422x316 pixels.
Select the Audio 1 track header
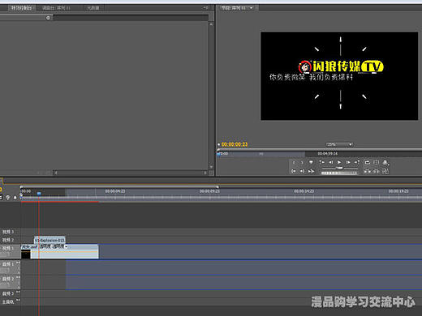[x=11, y=267]
